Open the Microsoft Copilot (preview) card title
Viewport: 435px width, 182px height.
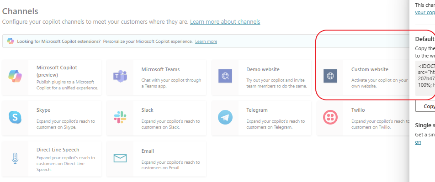pos(57,71)
